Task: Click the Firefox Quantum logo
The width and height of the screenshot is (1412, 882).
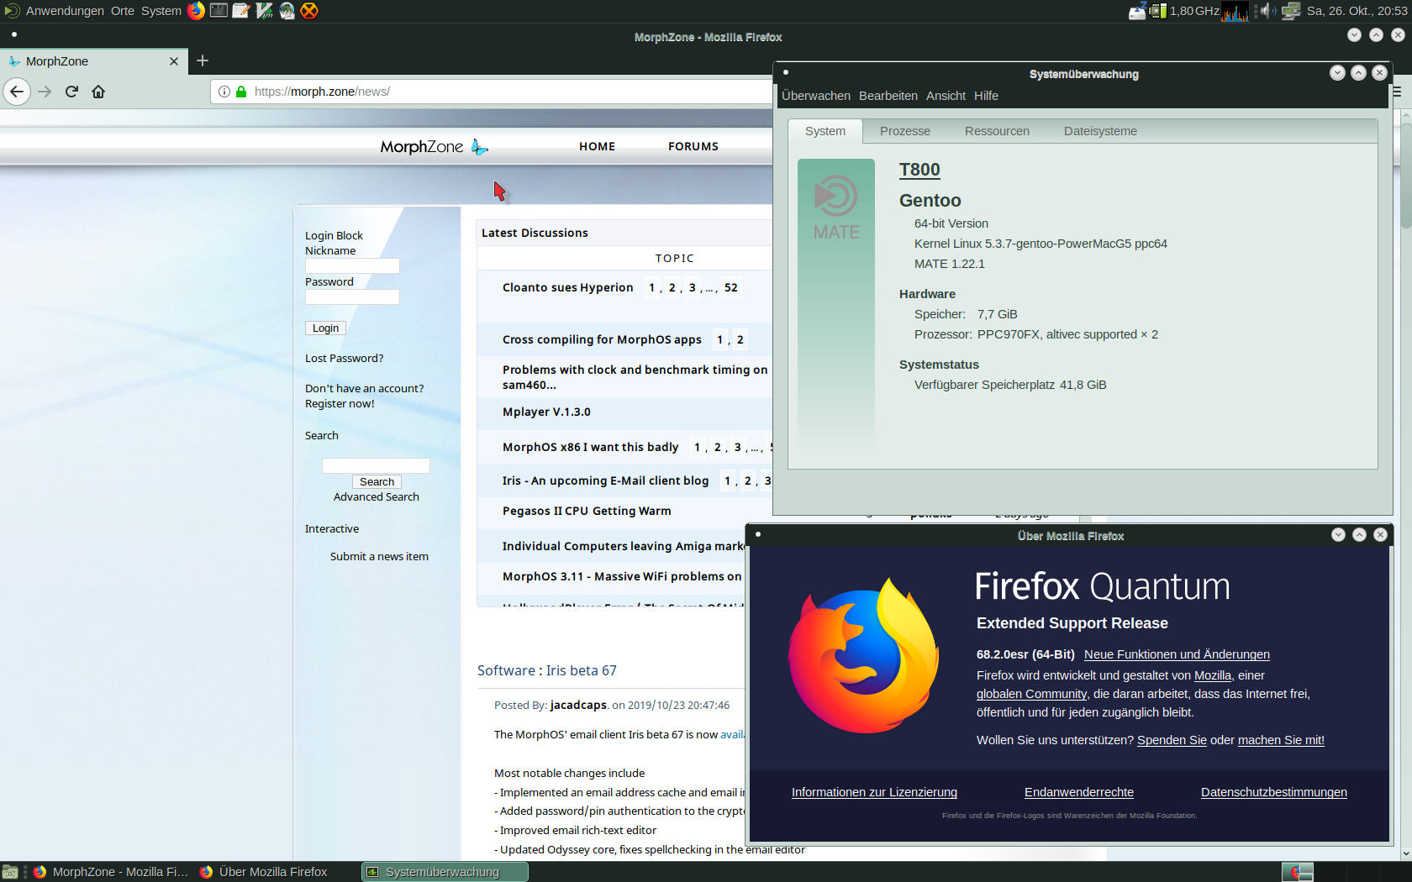Action: pyautogui.click(x=863, y=655)
